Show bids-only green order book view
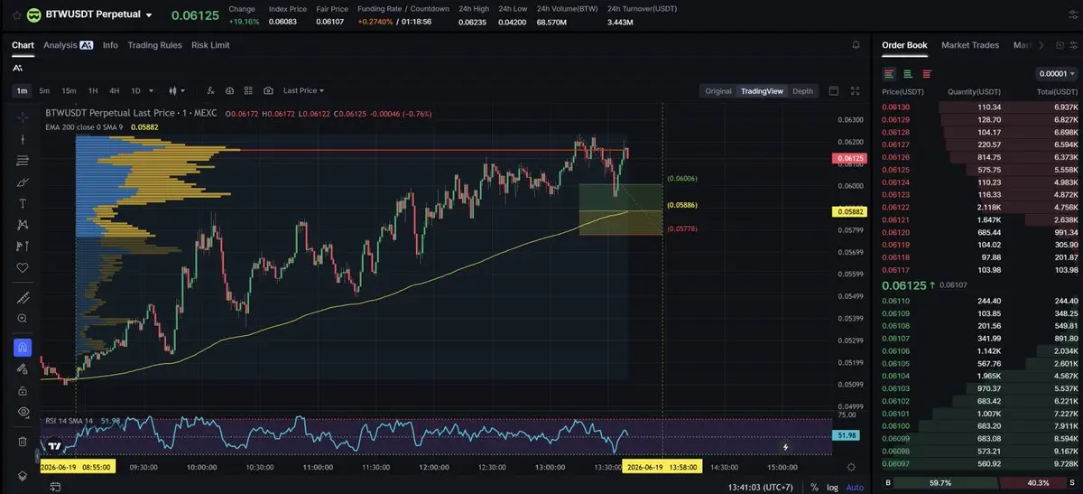Image resolution: width=1083 pixels, height=494 pixels. tap(908, 73)
